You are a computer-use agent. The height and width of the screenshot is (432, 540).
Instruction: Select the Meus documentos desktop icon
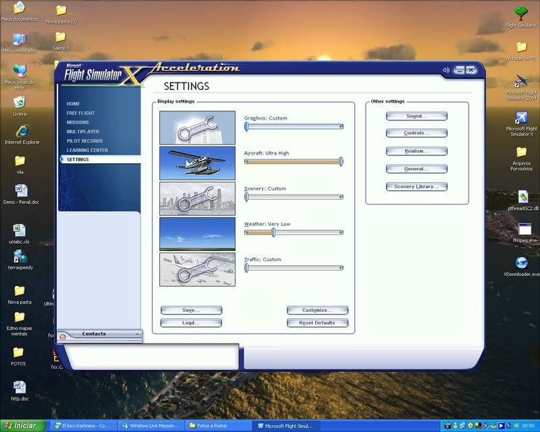[x=20, y=7]
